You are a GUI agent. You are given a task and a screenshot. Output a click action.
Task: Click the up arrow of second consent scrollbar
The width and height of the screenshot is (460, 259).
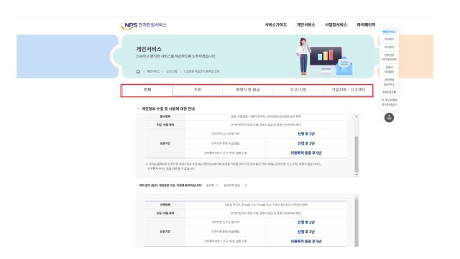[356, 197]
